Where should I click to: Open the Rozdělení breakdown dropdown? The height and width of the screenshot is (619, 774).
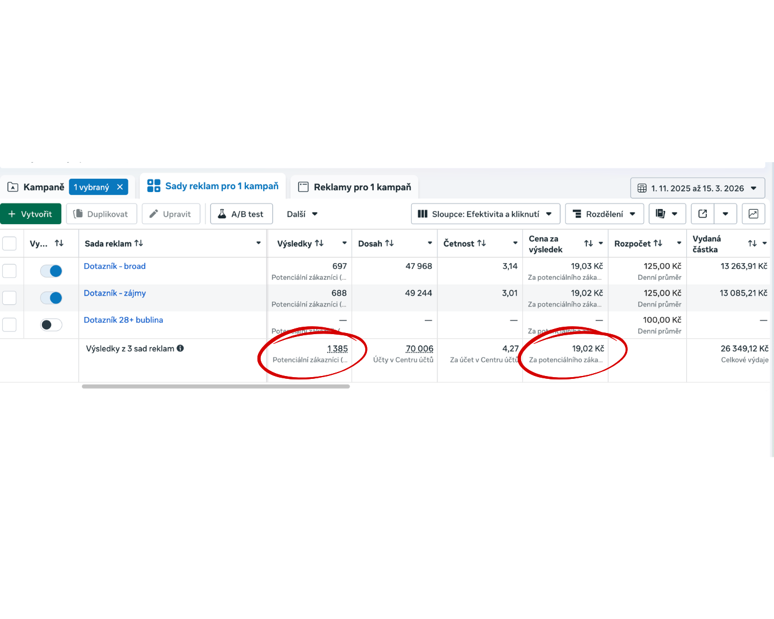(604, 214)
